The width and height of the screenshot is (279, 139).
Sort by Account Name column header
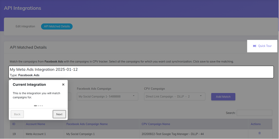pos(44,124)
